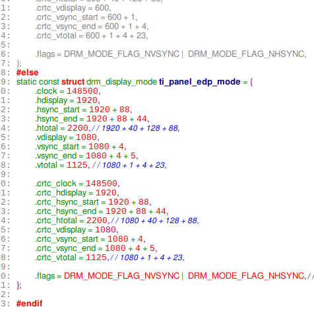Screen dimensions: 314x311
Task: Click the .vtotal = 1125 value
Action: click(x=77, y=165)
